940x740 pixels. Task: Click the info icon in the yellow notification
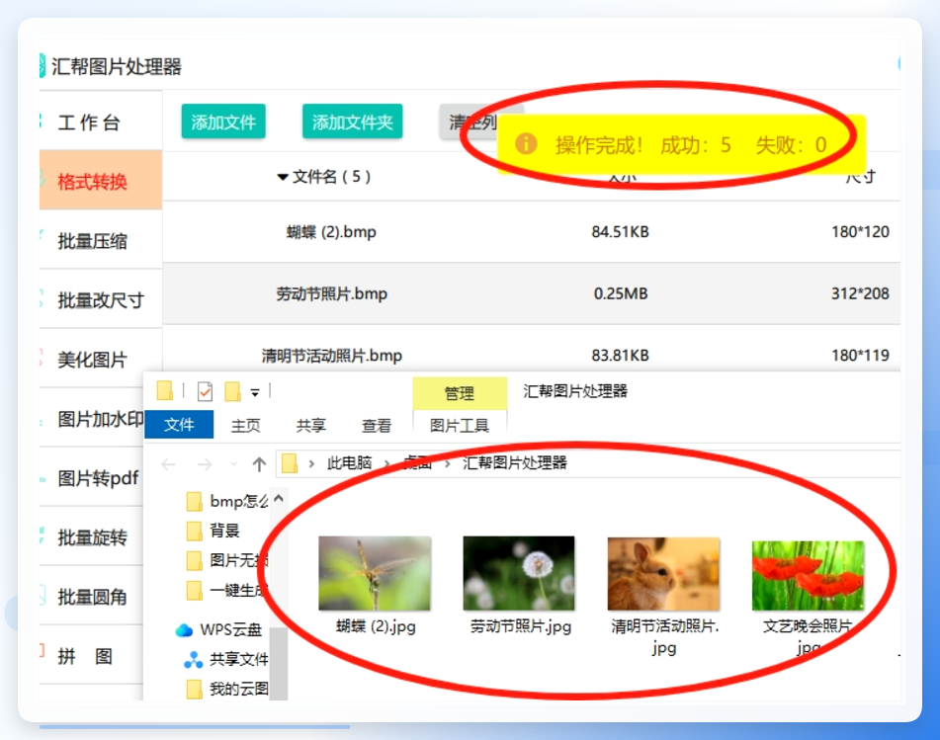click(526, 144)
